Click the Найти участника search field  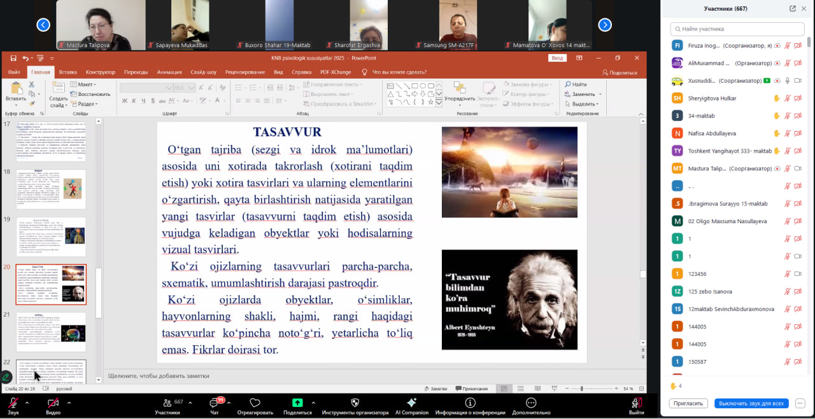737,29
